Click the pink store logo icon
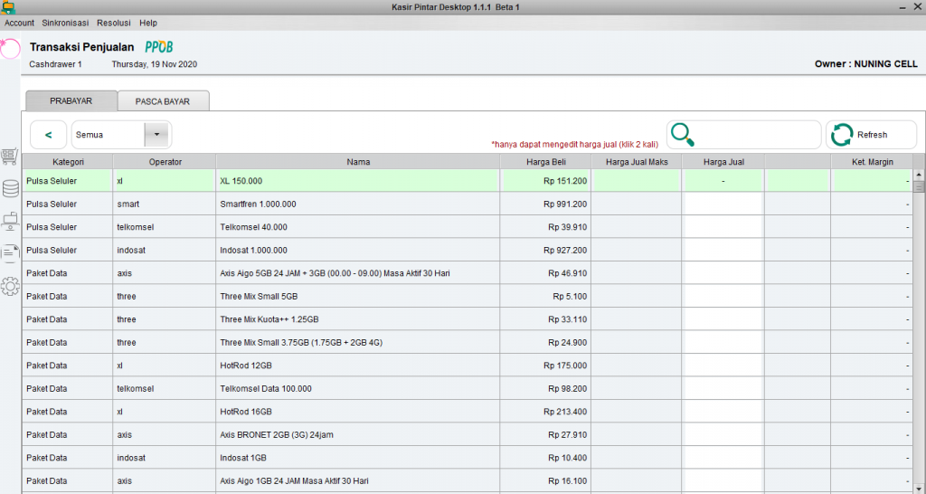Viewport: 926px width, 494px height. click(x=9, y=49)
